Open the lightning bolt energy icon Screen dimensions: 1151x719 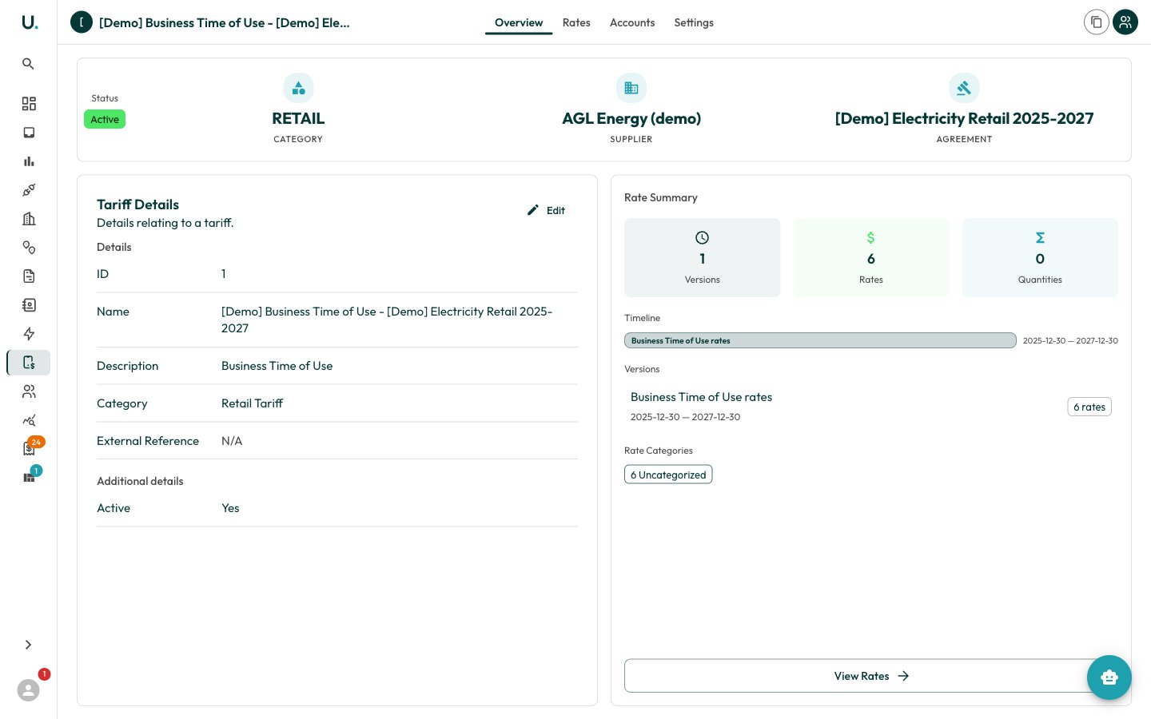click(29, 334)
